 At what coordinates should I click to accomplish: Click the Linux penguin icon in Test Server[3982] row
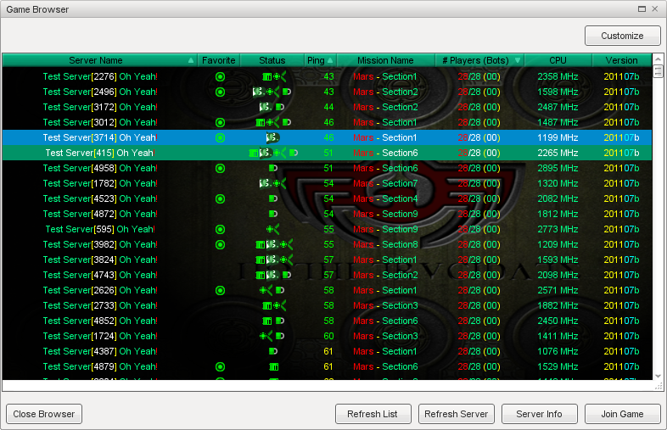pyautogui.click(x=272, y=245)
